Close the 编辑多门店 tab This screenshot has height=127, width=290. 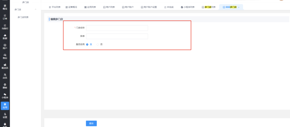click(x=239, y=7)
